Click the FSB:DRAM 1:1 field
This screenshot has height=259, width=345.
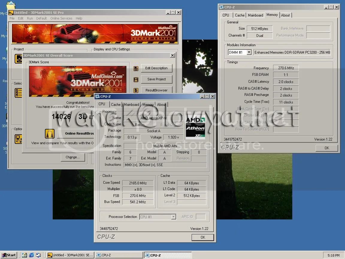[286, 75]
